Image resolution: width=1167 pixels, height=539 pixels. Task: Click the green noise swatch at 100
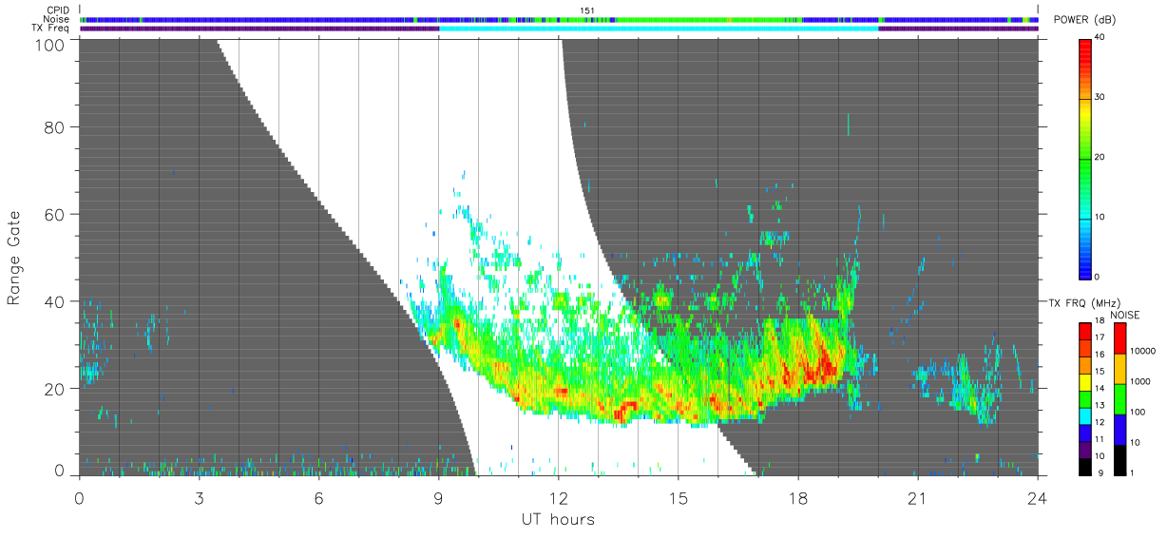click(1119, 399)
